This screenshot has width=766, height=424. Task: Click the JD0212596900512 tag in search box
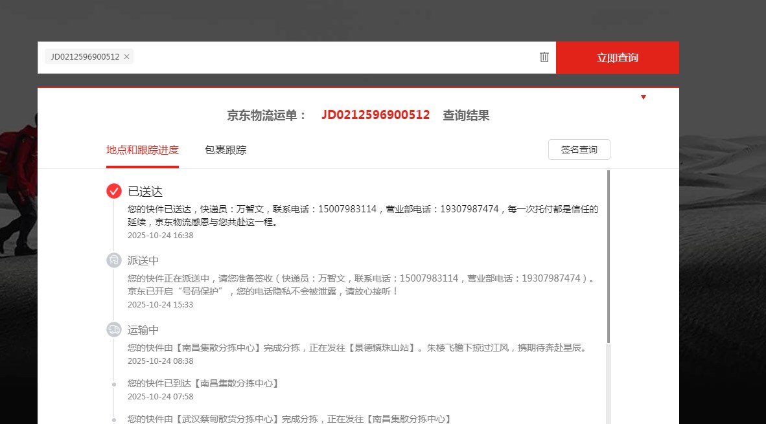(x=85, y=57)
